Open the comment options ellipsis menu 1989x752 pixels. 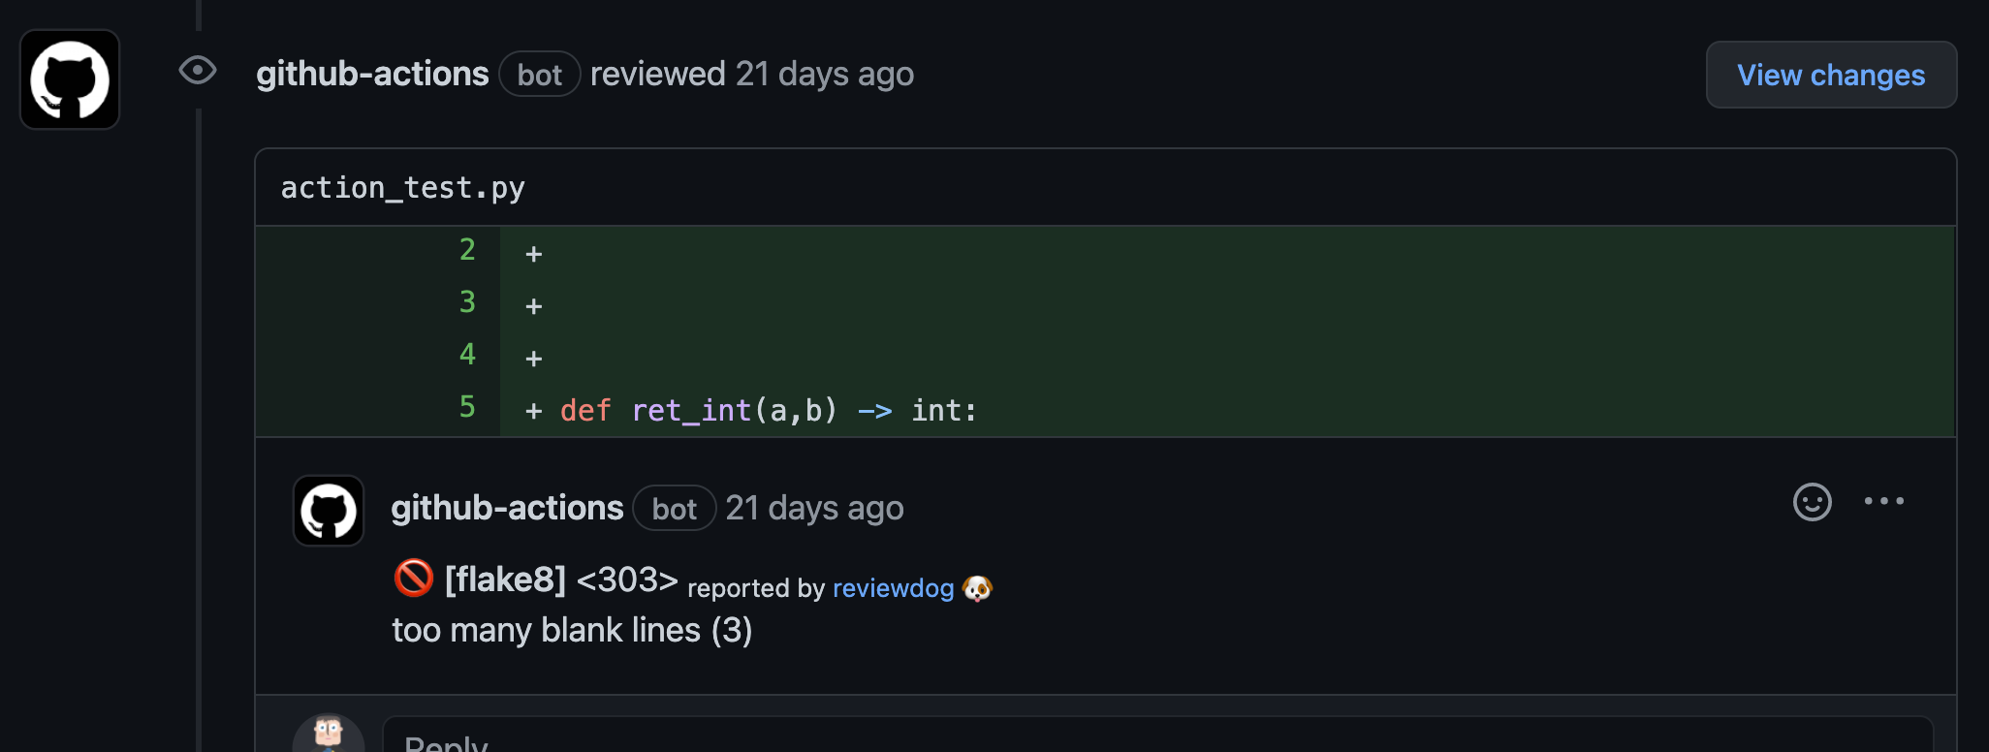(x=1884, y=501)
